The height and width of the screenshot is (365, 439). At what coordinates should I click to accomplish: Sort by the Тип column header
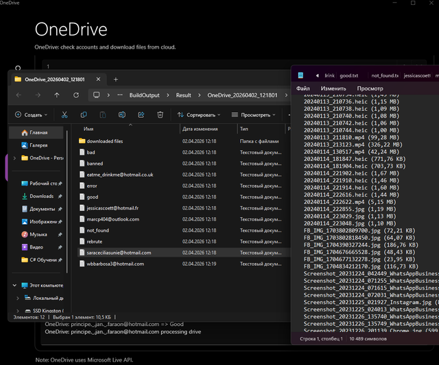tap(244, 129)
